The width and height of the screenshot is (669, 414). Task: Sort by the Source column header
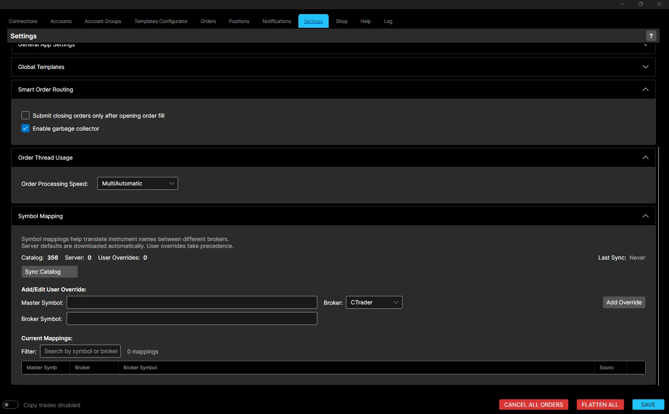[x=610, y=368]
